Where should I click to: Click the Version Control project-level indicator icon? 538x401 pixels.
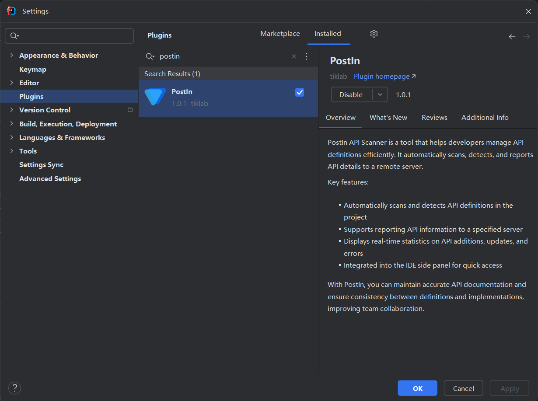[x=130, y=110]
